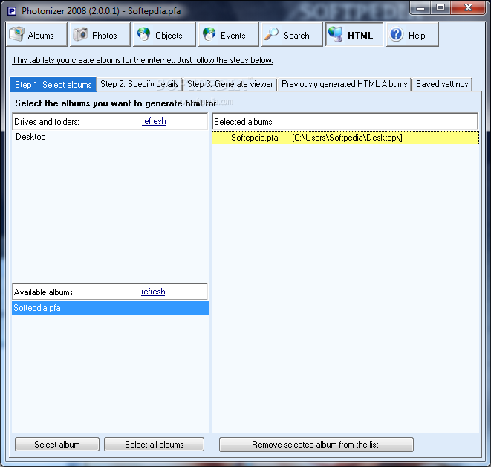Viewport: 491px width, 467px height.
Task: Refresh the Available albums list
Action: tap(153, 292)
